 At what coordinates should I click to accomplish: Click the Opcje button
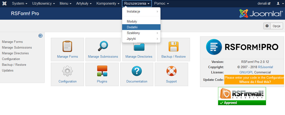277,26
